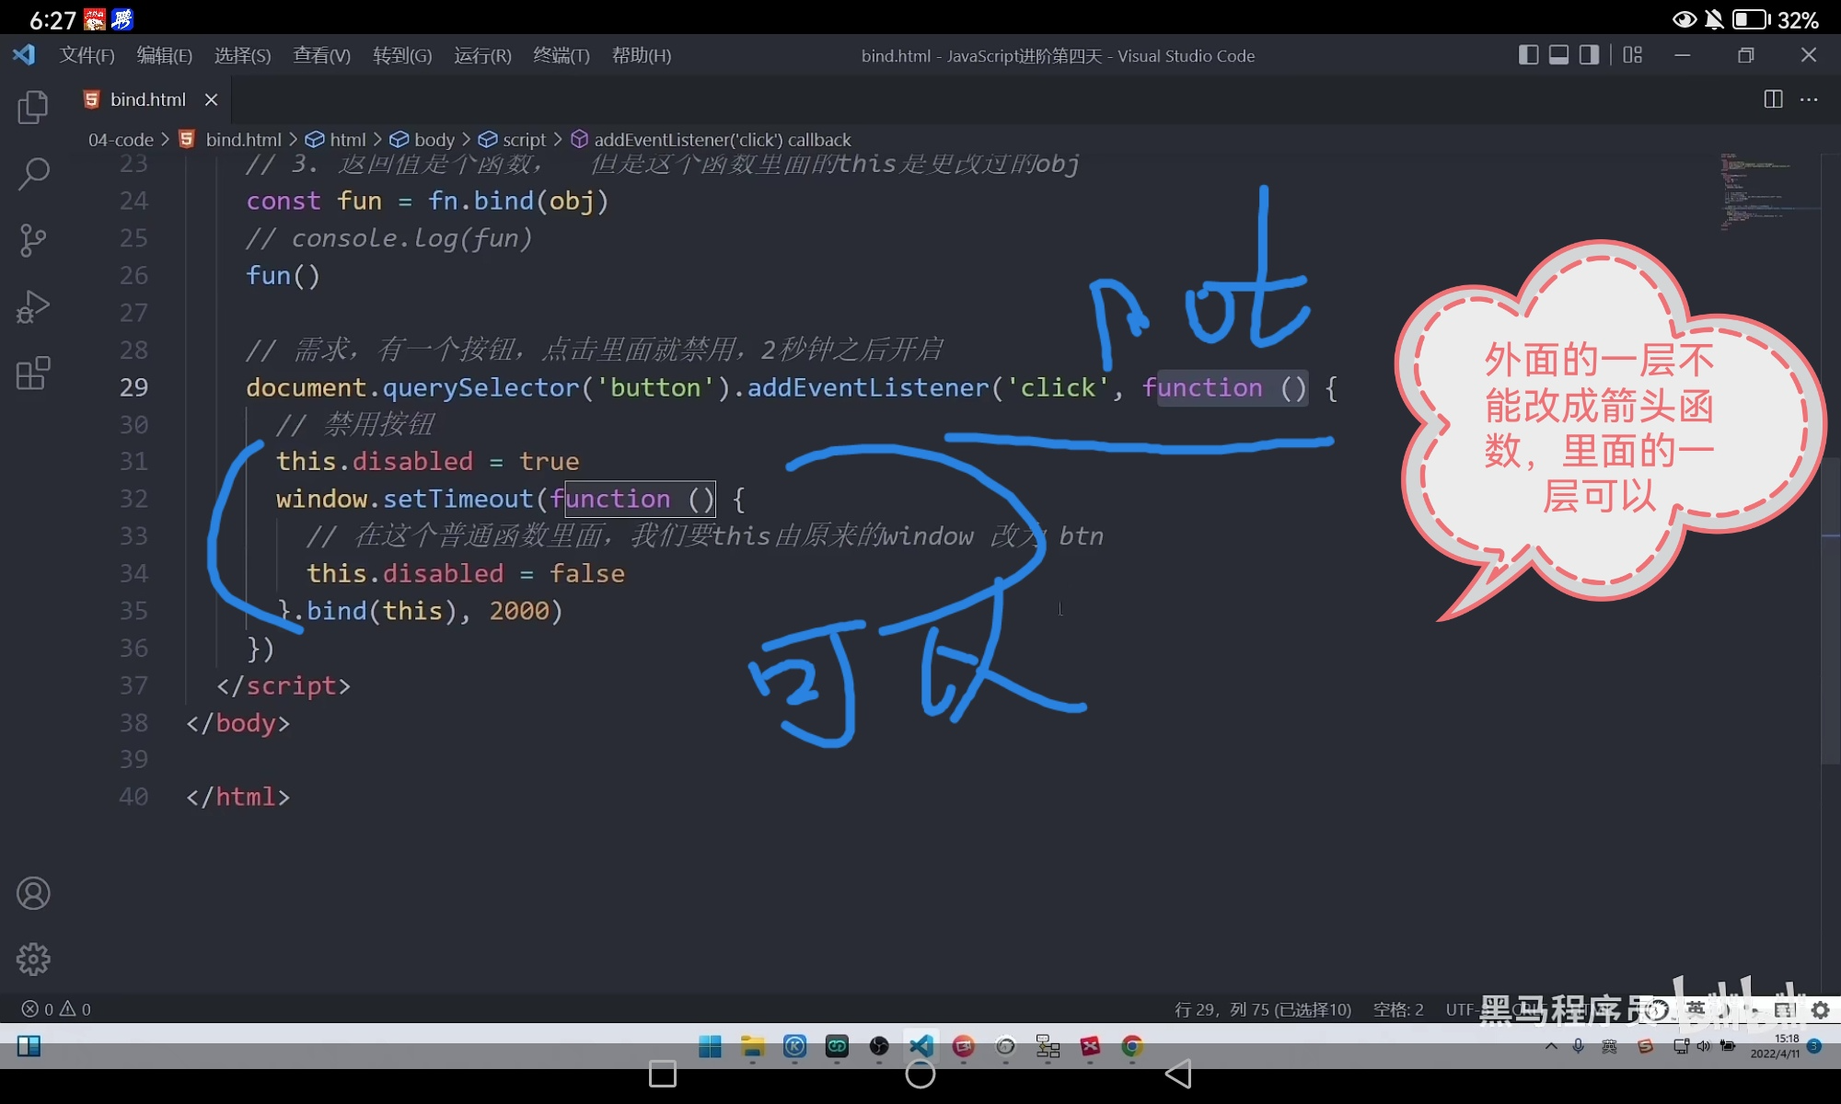Split the editor to the right
The width and height of the screenshot is (1841, 1104).
coord(1773,99)
